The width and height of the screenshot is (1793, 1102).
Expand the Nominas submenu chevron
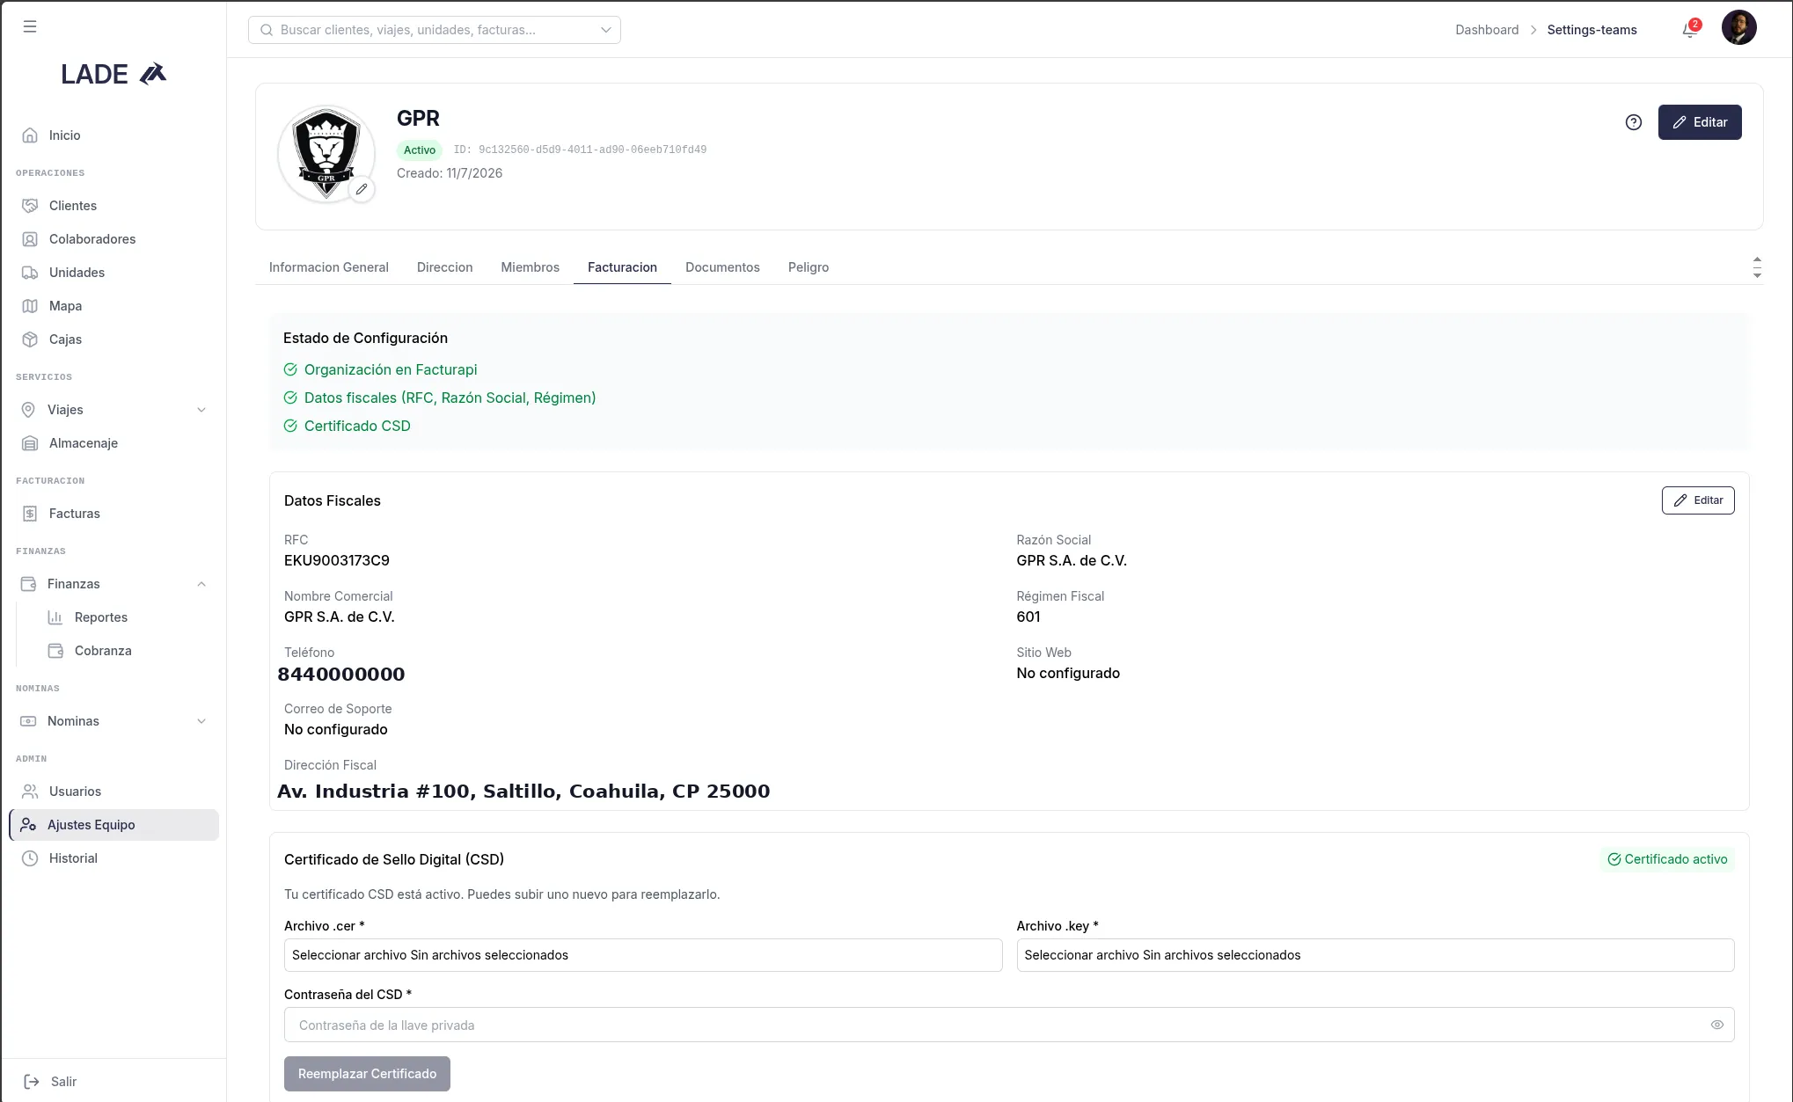pos(201,721)
